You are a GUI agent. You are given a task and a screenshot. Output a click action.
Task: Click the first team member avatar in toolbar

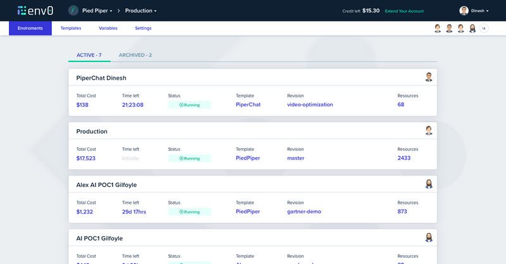click(438, 28)
